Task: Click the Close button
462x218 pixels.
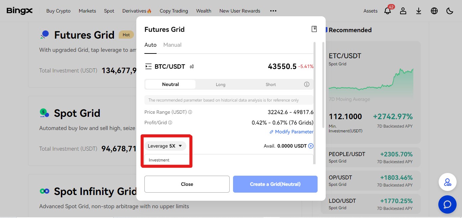Action: 187,184
